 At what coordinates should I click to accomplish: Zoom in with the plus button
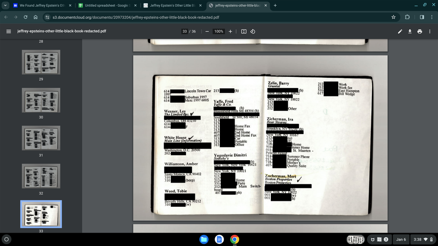click(x=230, y=32)
